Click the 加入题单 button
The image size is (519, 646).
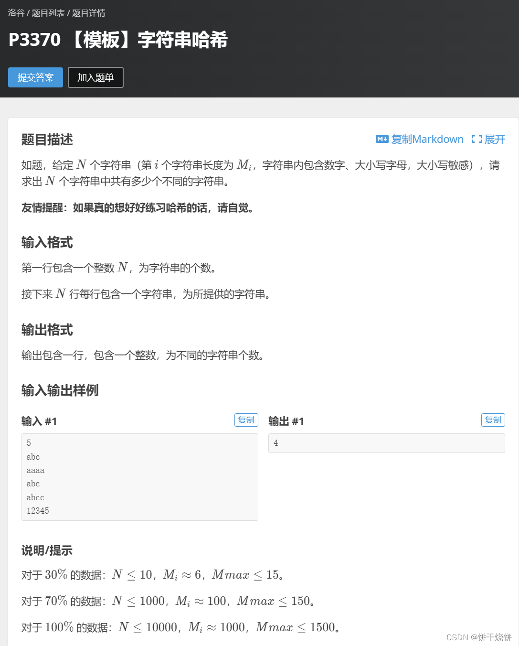(95, 77)
